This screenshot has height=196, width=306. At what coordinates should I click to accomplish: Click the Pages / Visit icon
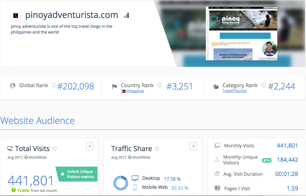coord(217,188)
